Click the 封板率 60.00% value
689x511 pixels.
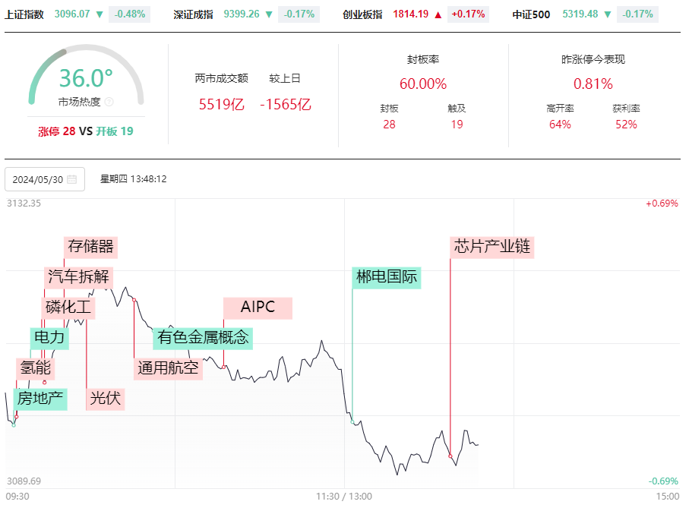[x=423, y=84]
